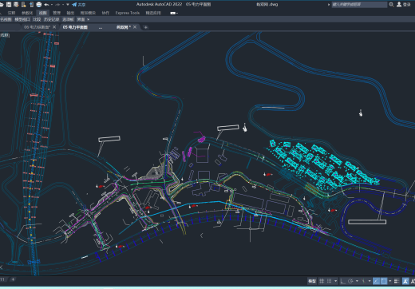The image size is (415, 289).
Task: Open the 管理 ribbon tab
Action: (57, 13)
